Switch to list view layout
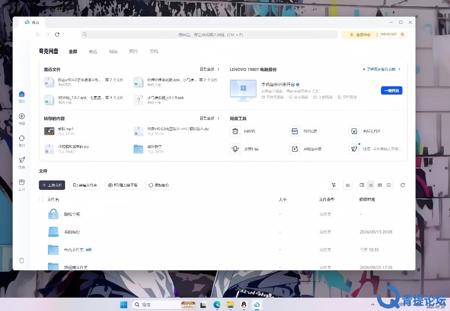The height and width of the screenshot is (311, 450). [371, 185]
